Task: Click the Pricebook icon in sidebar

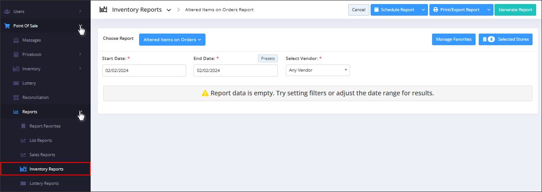Action: coord(16,55)
